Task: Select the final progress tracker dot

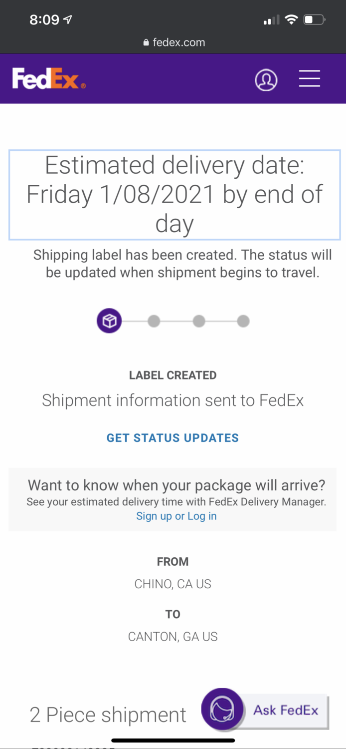Action: [243, 321]
